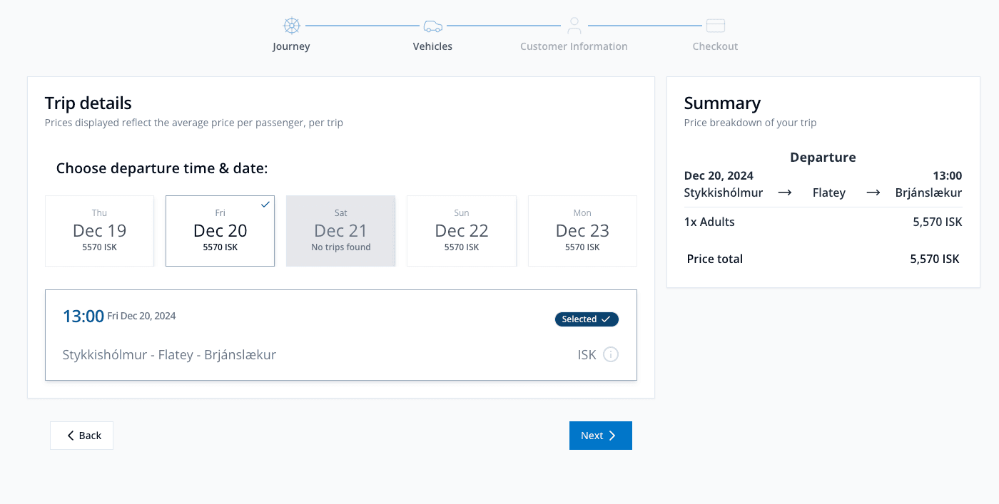Pick Mon Dec 23 departure date
Image resolution: width=999 pixels, height=504 pixels.
click(x=582, y=231)
